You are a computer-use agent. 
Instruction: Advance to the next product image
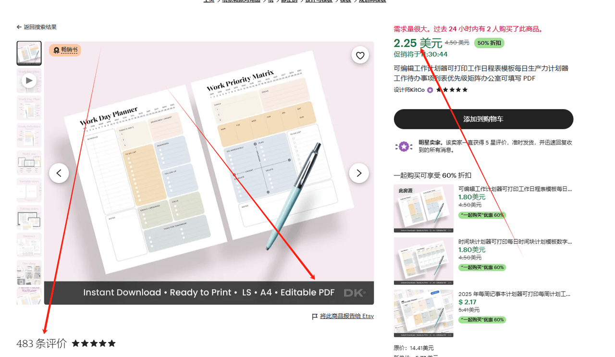click(359, 173)
